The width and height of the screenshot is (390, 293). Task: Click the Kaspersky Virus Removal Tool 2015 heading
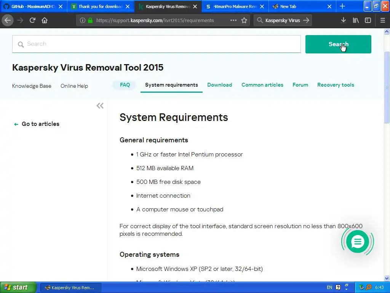click(88, 68)
